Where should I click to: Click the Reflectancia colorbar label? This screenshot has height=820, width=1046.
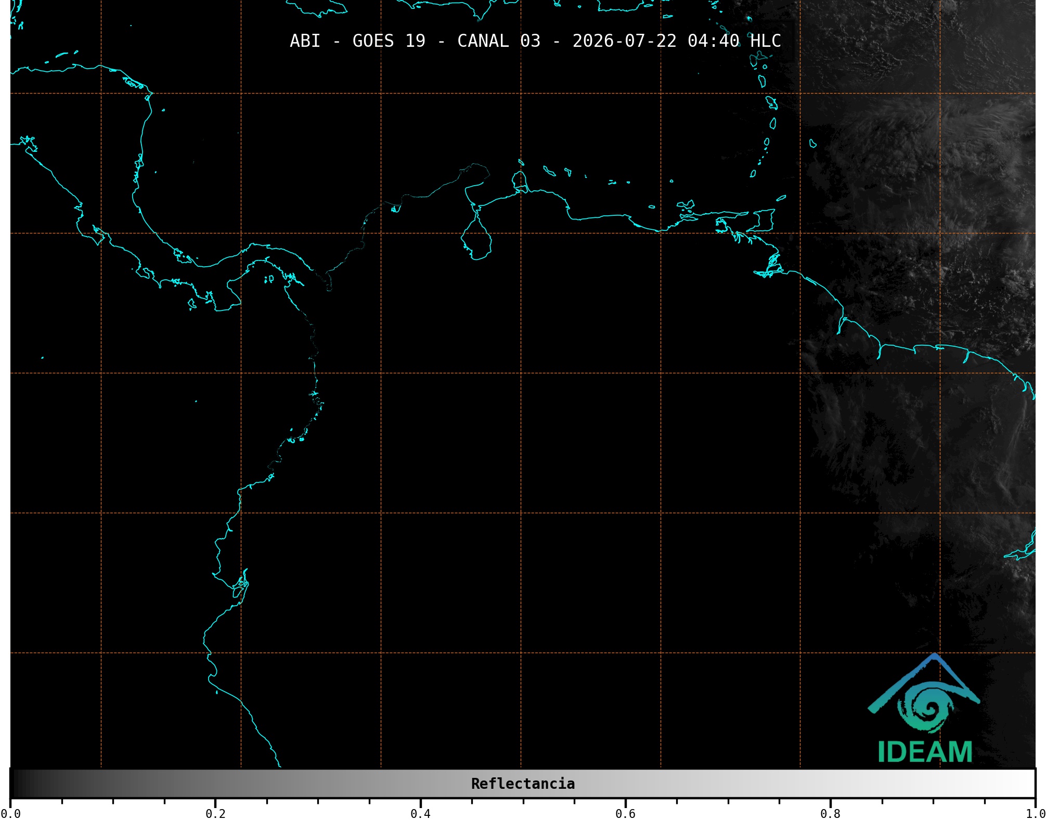point(523,784)
